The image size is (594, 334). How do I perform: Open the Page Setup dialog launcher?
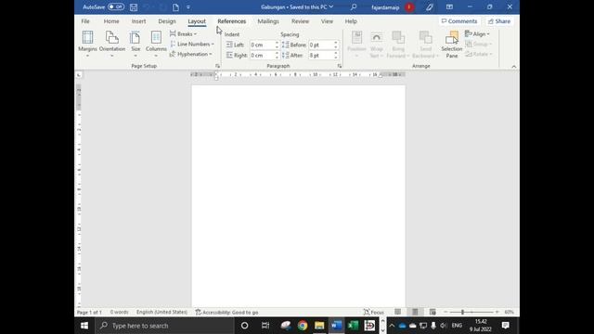pos(217,66)
